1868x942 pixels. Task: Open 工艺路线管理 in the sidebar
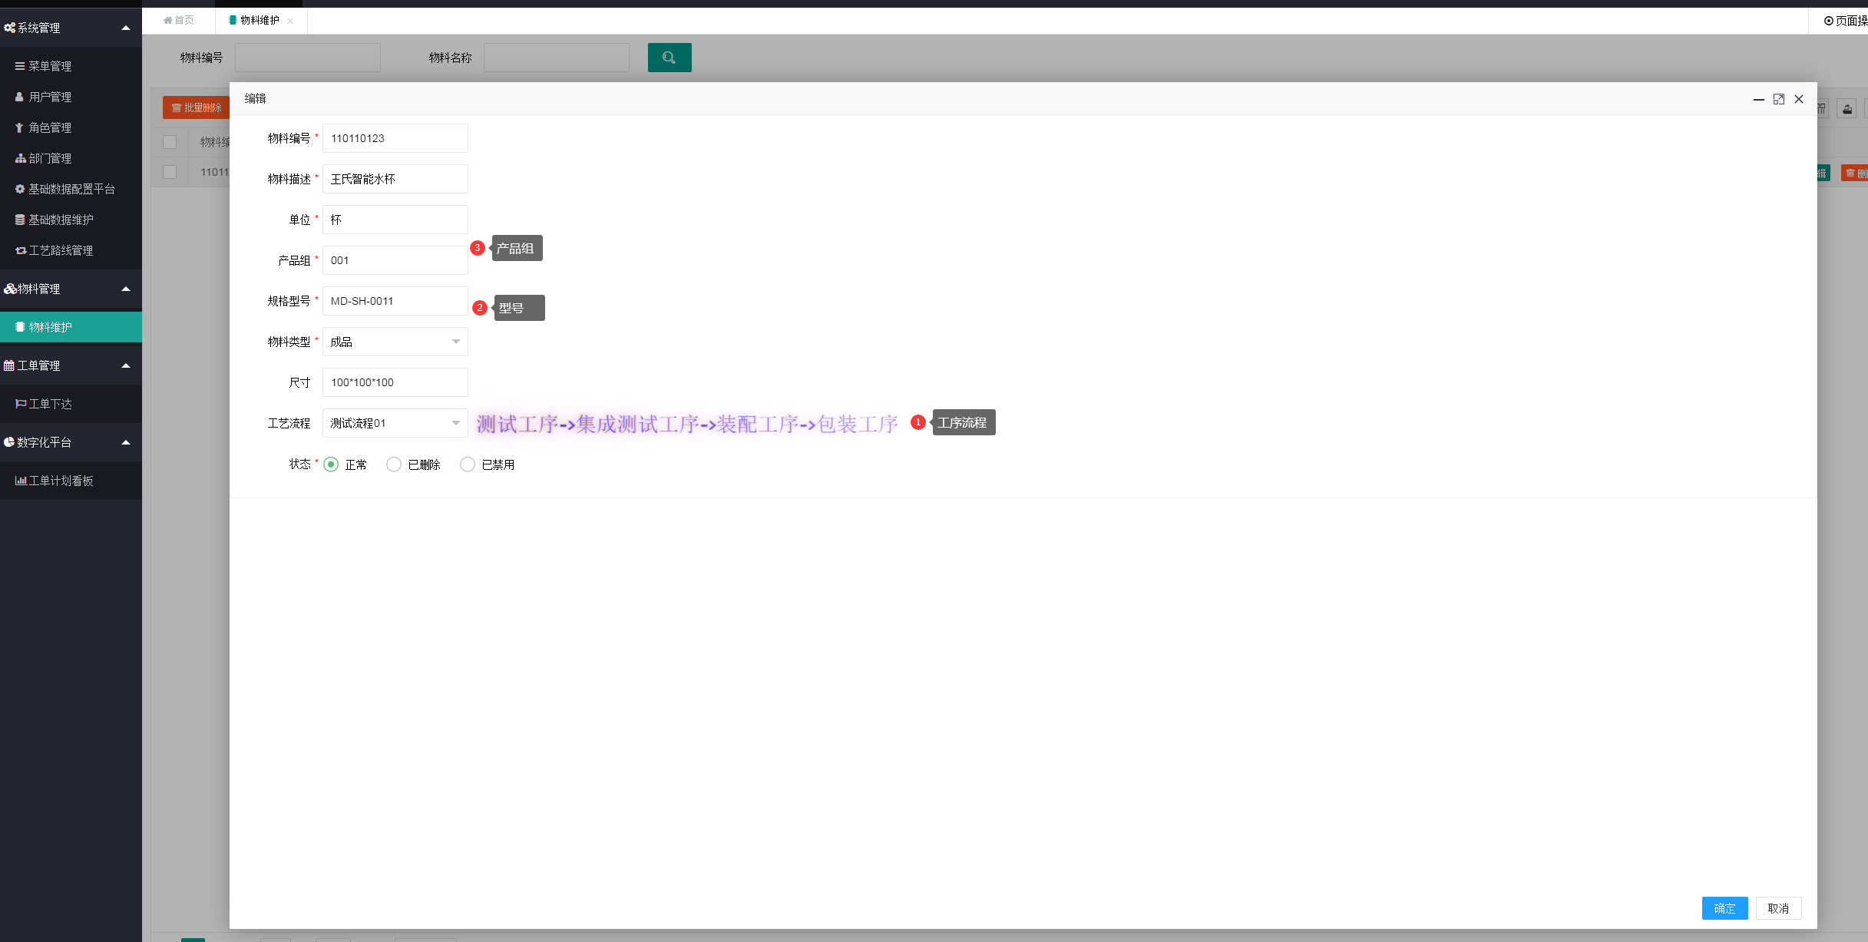60,250
